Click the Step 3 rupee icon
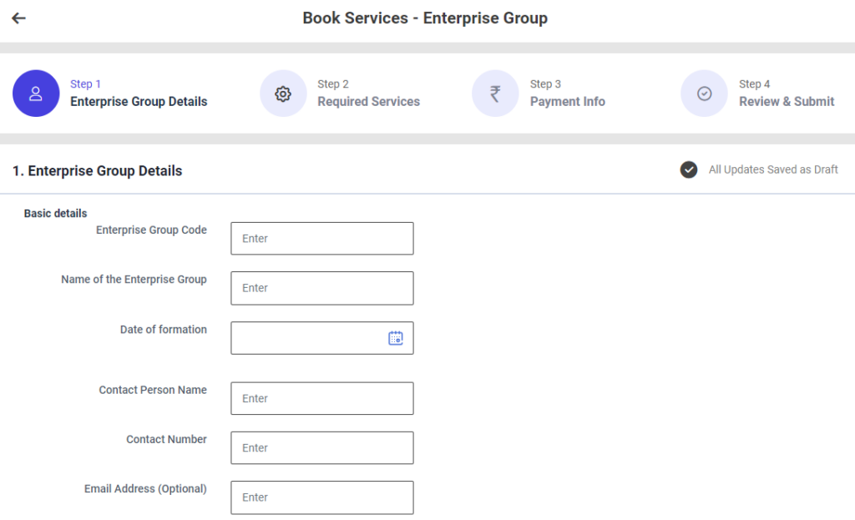The height and width of the screenshot is (520, 855). point(495,93)
